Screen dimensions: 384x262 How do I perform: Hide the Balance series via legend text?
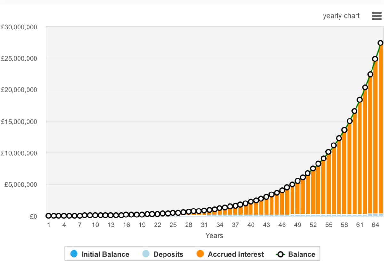pos(301,254)
